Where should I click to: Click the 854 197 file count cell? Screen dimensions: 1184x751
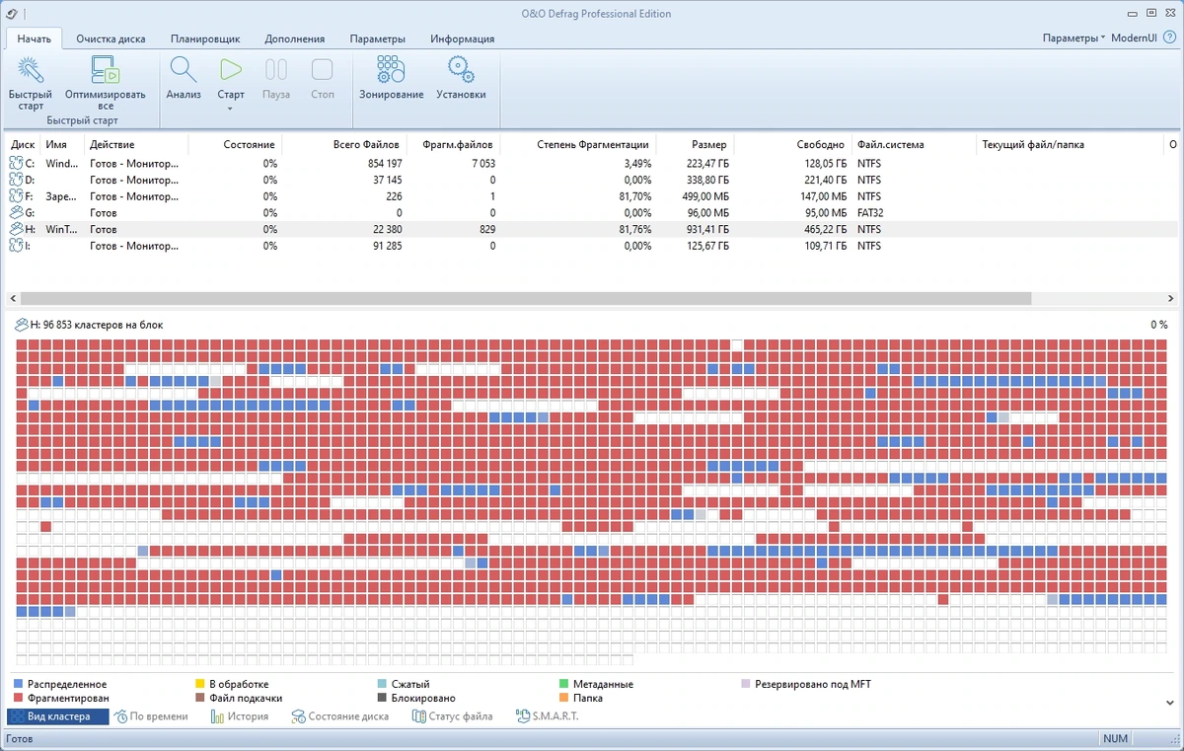point(384,164)
